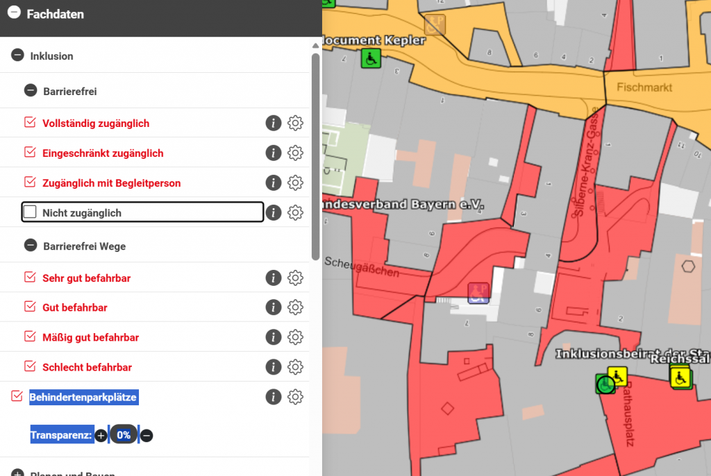Click Mäßig gut befahrbar layer label
This screenshot has height=476, width=711.
pyautogui.click(x=91, y=338)
